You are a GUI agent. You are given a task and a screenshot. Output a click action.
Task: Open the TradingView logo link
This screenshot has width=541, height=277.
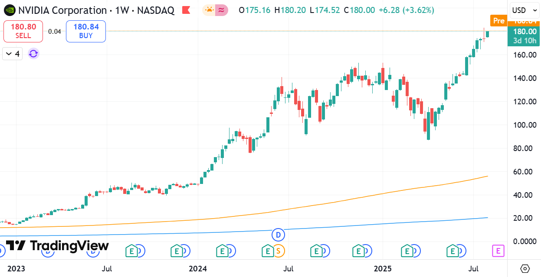coord(57,246)
